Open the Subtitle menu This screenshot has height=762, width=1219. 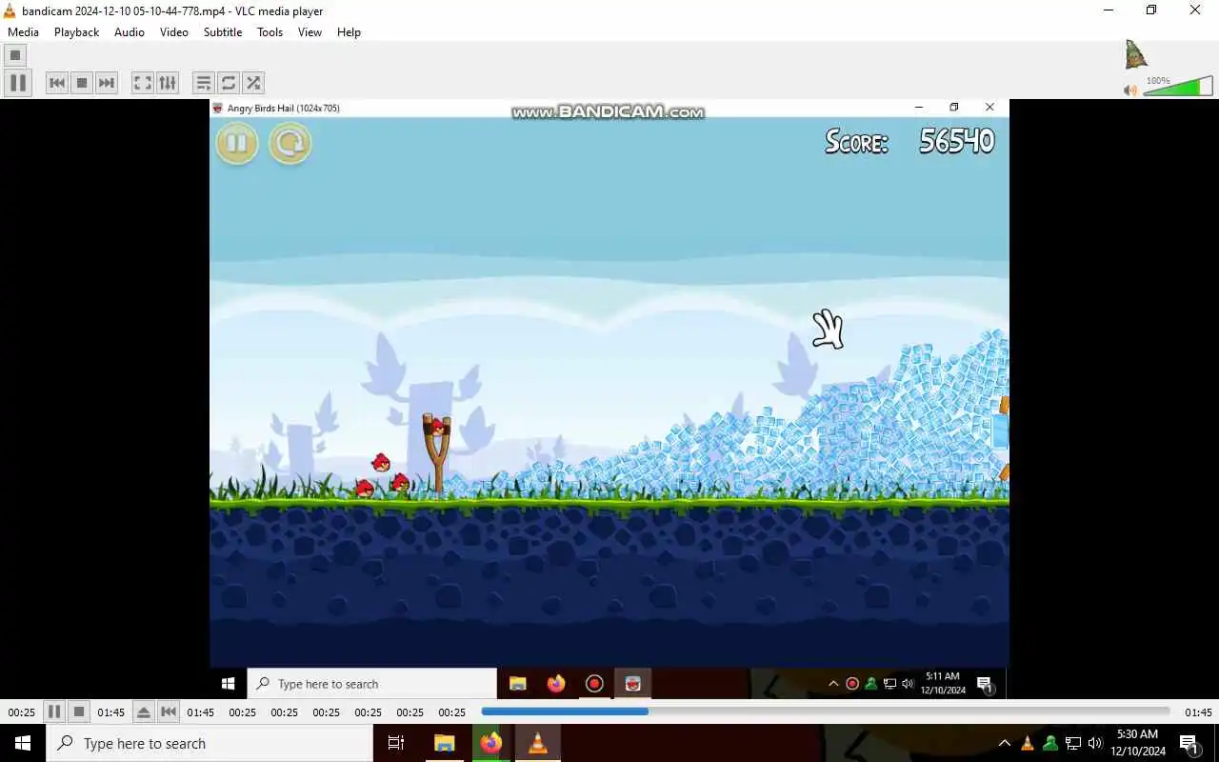tap(223, 31)
